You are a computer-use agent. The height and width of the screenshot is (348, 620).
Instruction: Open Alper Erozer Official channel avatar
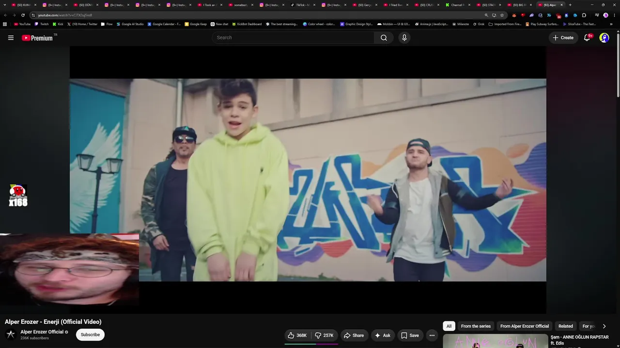coord(11,334)
